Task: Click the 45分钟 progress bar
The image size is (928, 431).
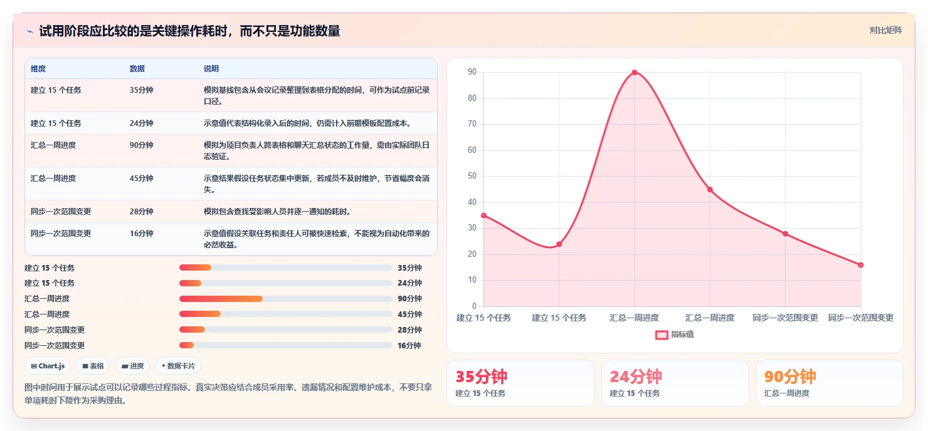Action: [286, 314]
